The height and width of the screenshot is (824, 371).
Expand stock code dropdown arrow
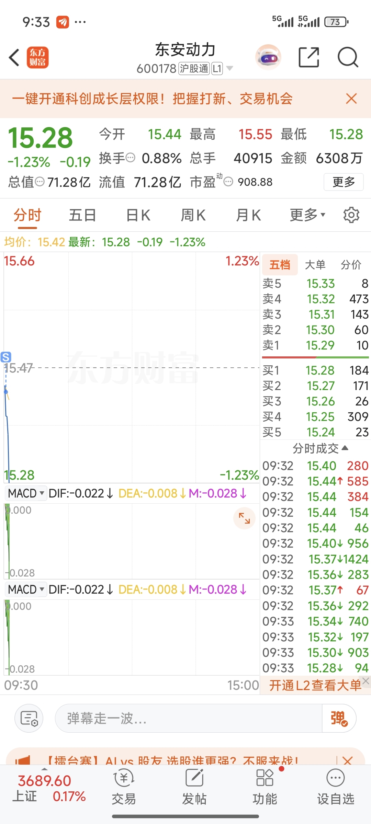pyautogui.click(x=229, y=68)
